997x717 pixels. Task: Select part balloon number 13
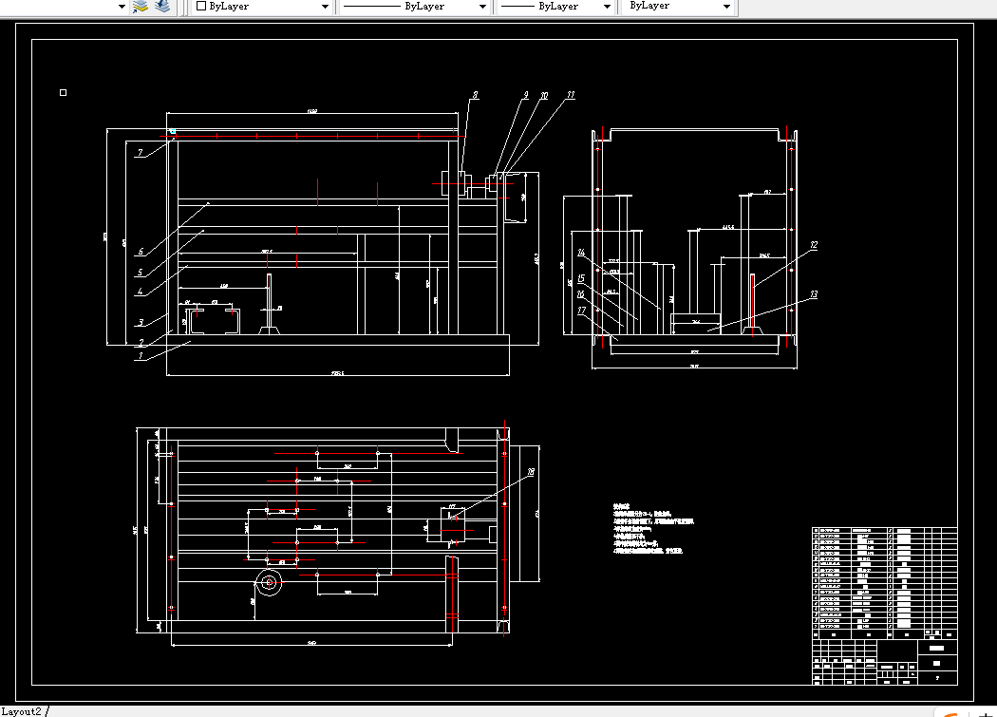tap(814, 294)
